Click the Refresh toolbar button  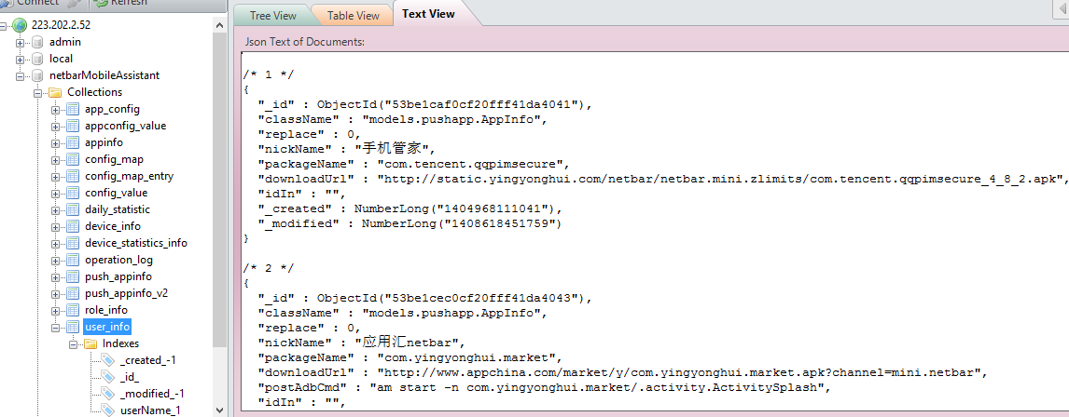tap(120, 3)
